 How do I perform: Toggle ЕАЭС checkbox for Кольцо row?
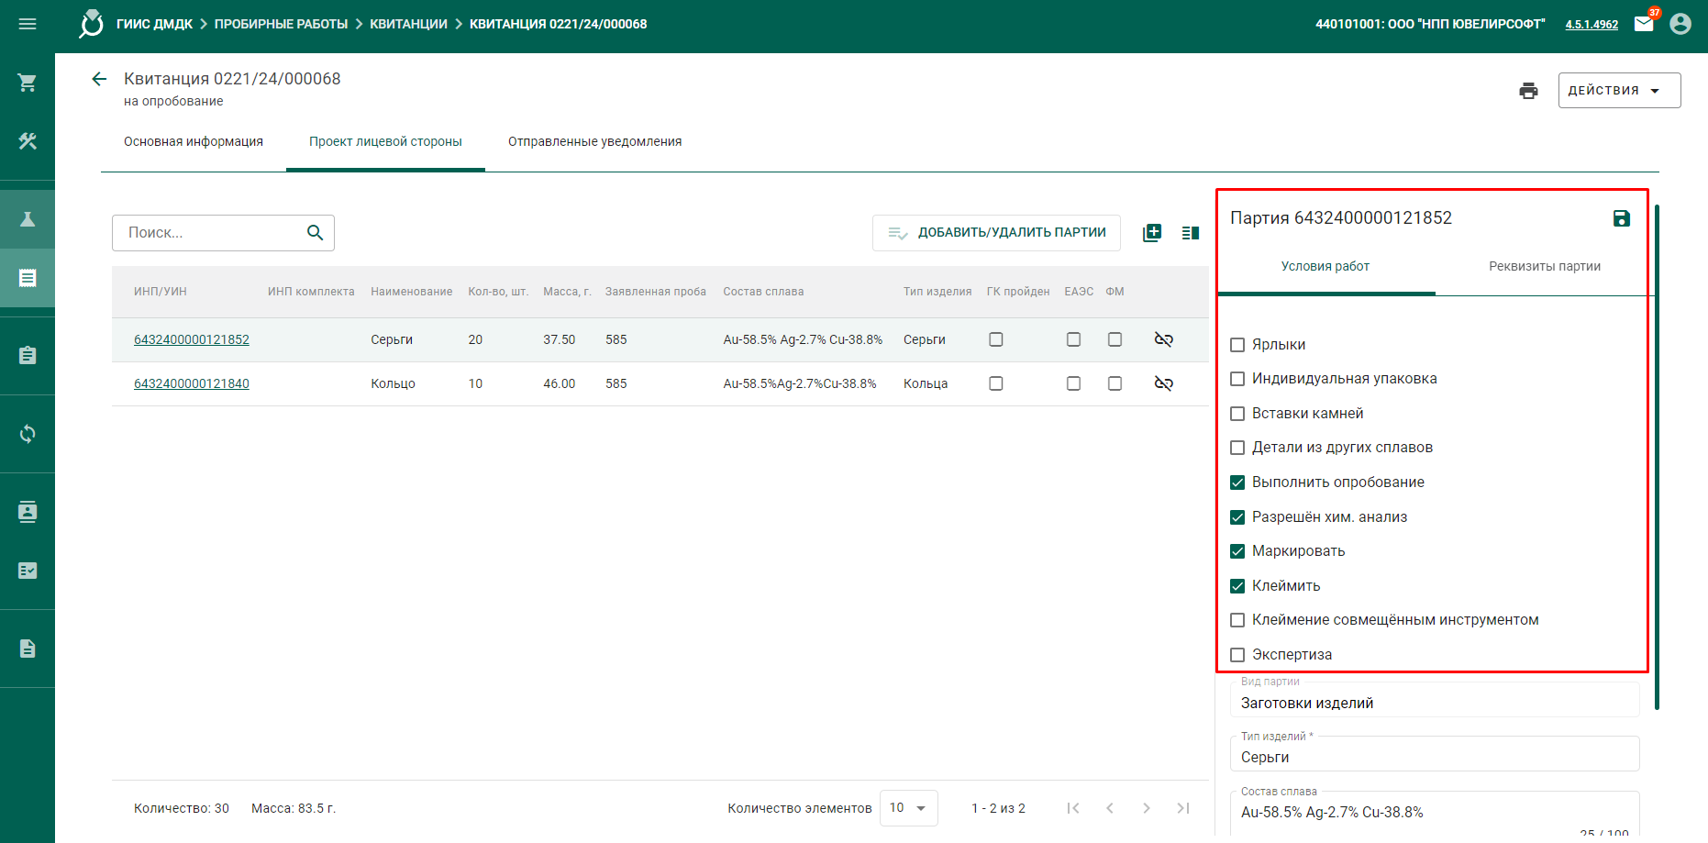pyautogui.click(x=1073, y=383)
